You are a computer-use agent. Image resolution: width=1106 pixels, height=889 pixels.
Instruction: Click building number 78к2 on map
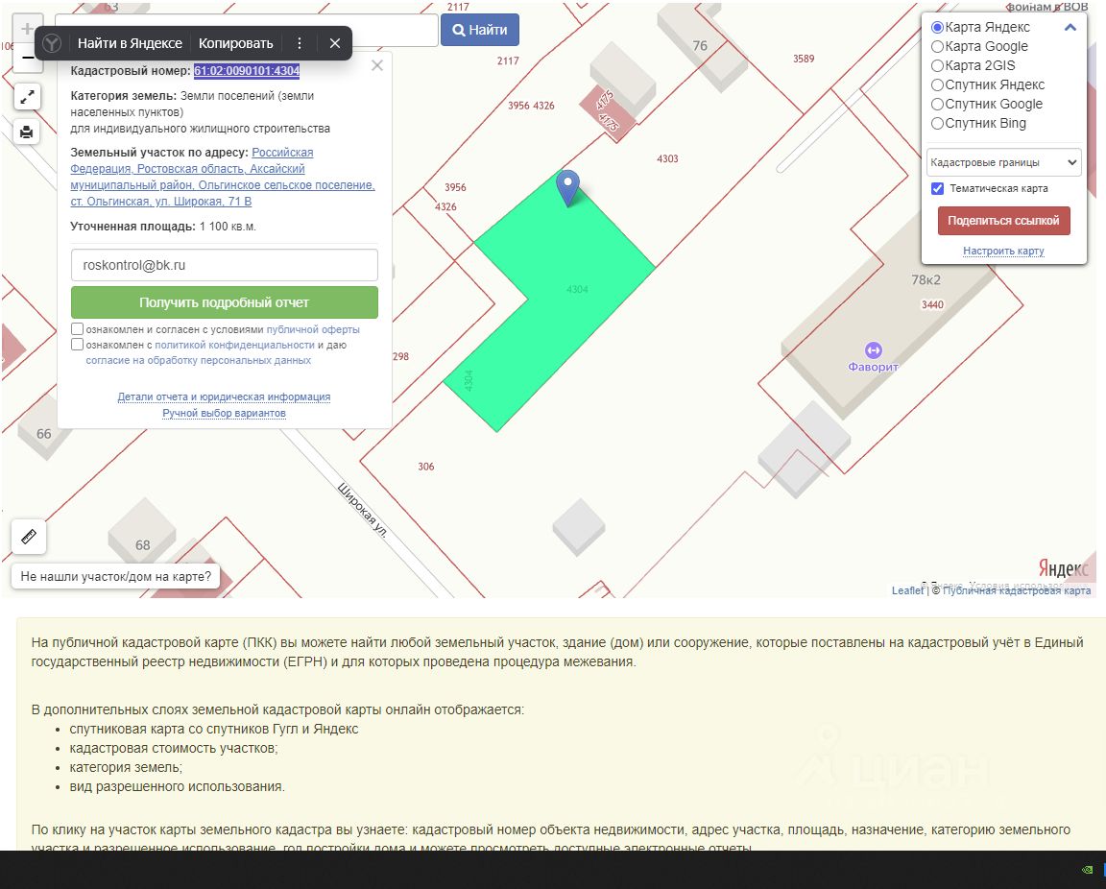926,280
